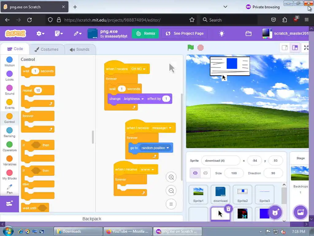Click the green flag to run project
This screenshot has width=314, height=236.
coord(191,48)
